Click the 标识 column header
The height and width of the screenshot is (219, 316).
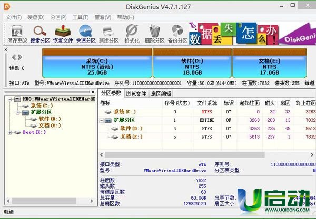coord(229,103)
